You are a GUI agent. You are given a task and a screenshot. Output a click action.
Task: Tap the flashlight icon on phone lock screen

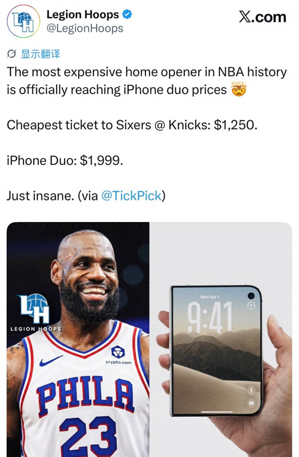(x=251, y=390)
